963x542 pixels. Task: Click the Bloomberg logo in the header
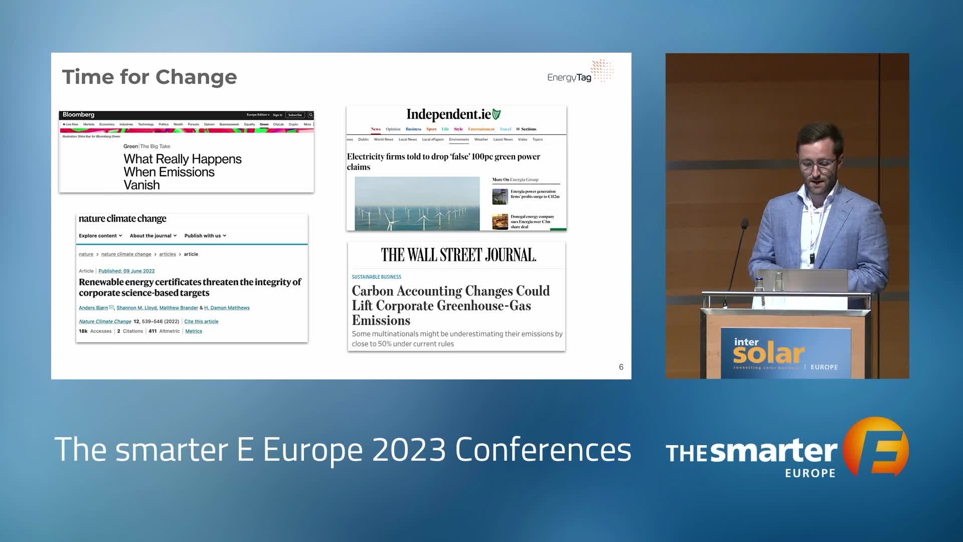(79, 114)
